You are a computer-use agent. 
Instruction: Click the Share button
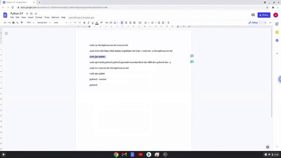click(x=264, y=15)
